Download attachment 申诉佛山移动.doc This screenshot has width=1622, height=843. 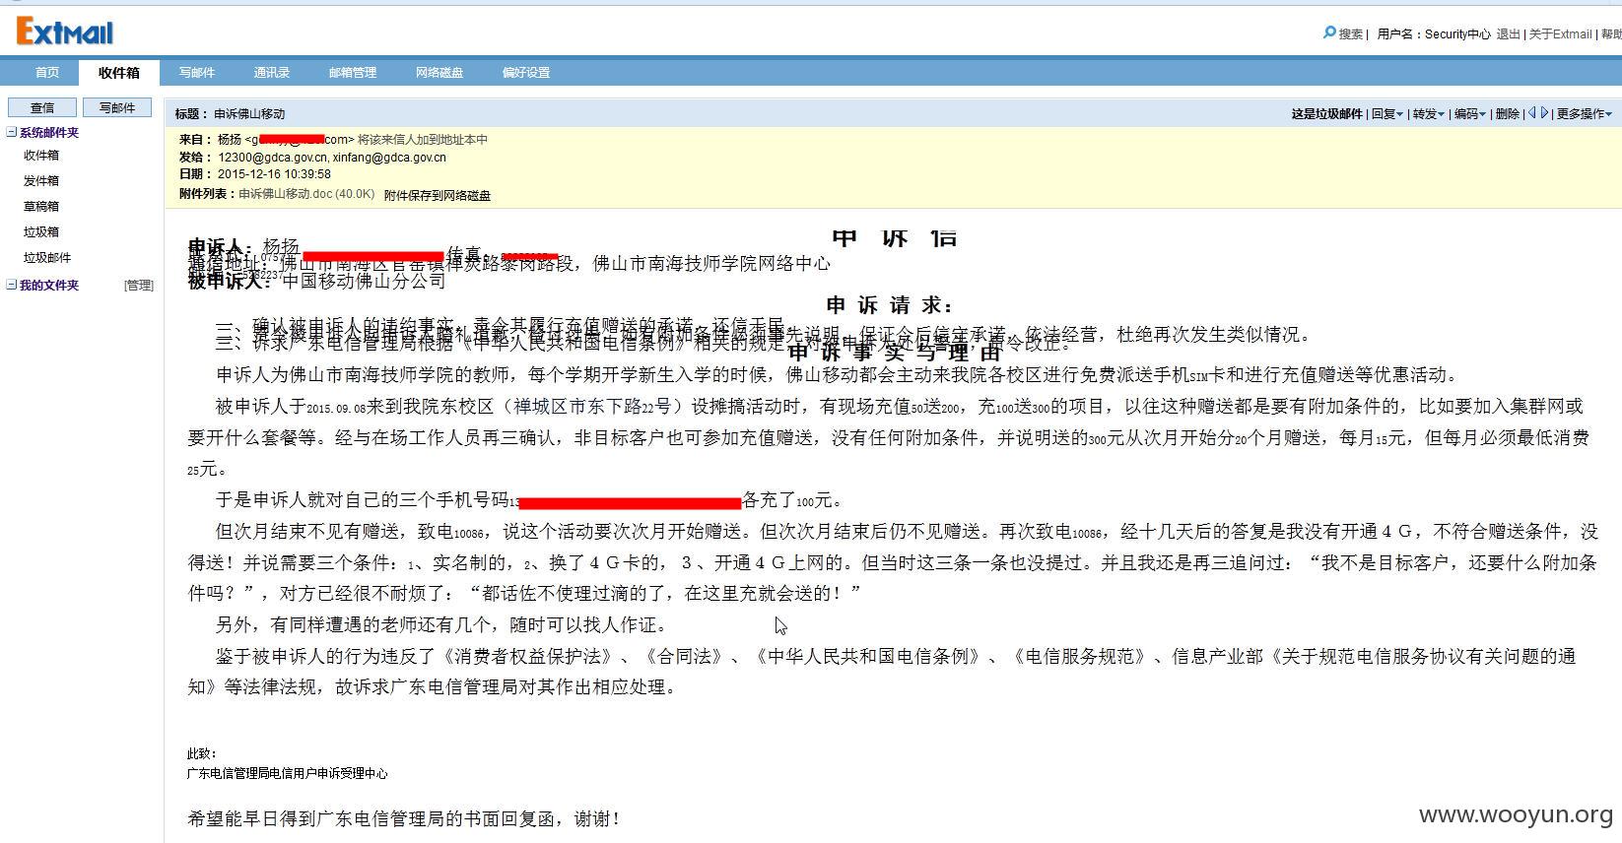pos(306,194)
